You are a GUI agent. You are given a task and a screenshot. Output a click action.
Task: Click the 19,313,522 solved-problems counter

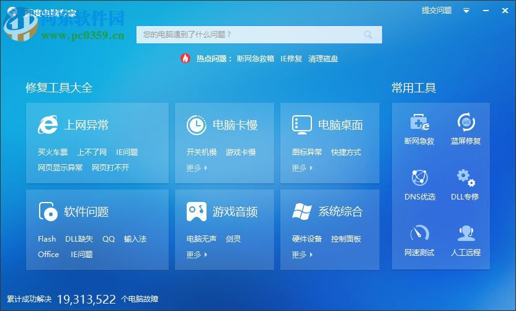[87, 299]
